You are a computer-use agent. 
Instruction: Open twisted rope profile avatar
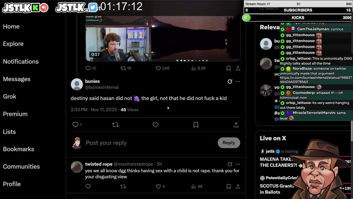[x=77, y=167]
